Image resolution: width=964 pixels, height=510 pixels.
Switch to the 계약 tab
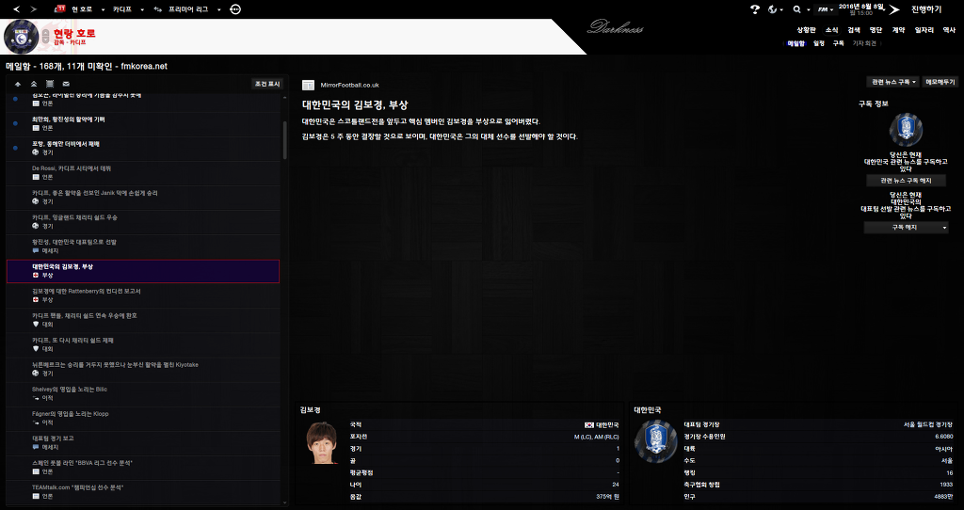898,29
